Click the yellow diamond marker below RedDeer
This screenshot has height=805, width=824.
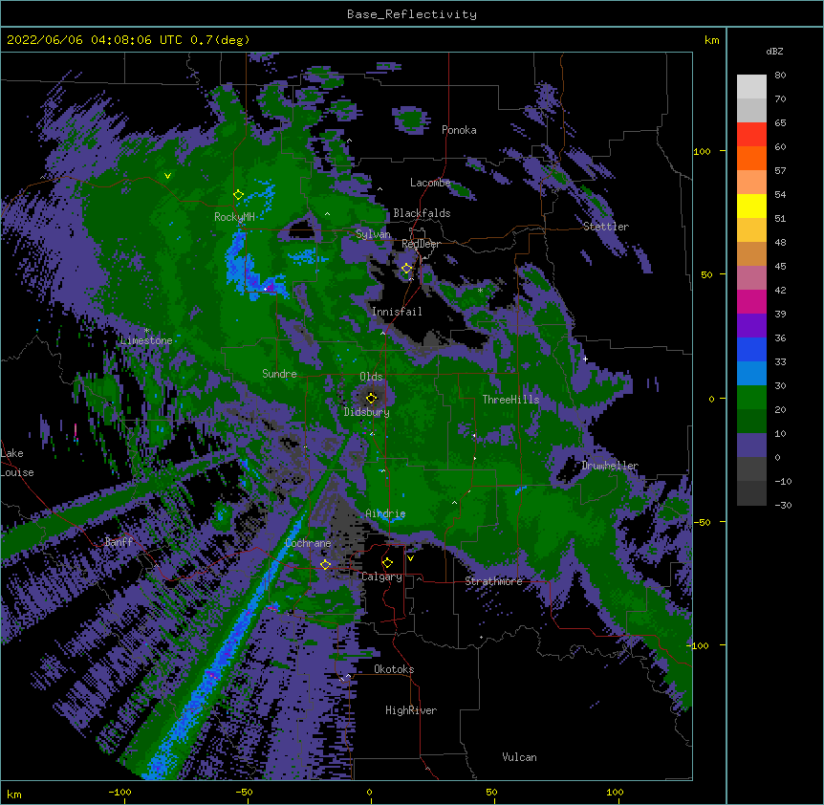tap(406, 269)
